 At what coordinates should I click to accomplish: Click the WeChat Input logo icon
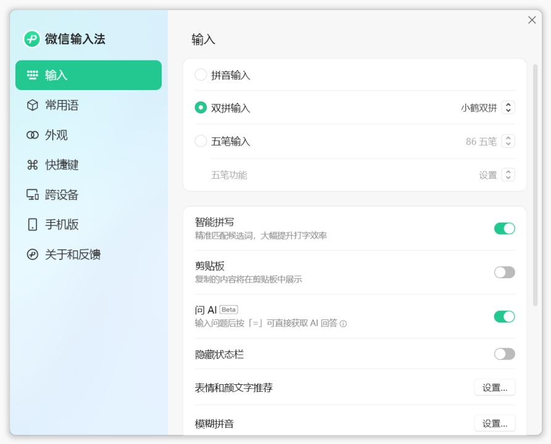(32, 39)
